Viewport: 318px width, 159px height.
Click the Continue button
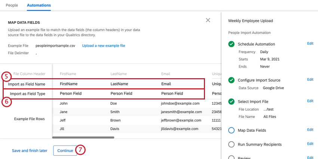click(65, 150)
